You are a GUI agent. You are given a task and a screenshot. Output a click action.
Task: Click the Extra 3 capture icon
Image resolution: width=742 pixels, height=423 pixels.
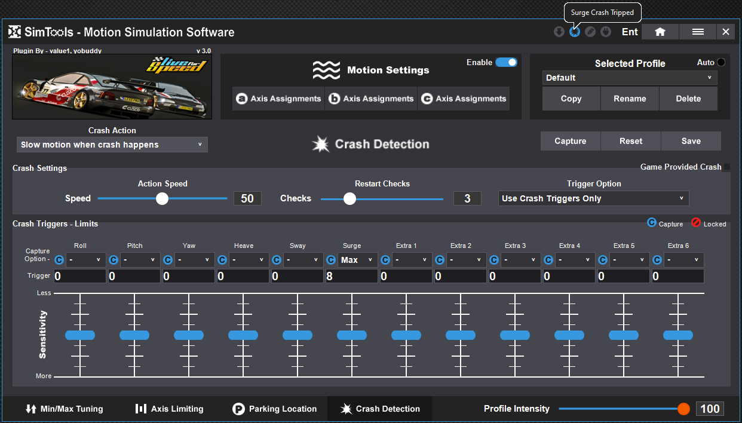(494, 260)
